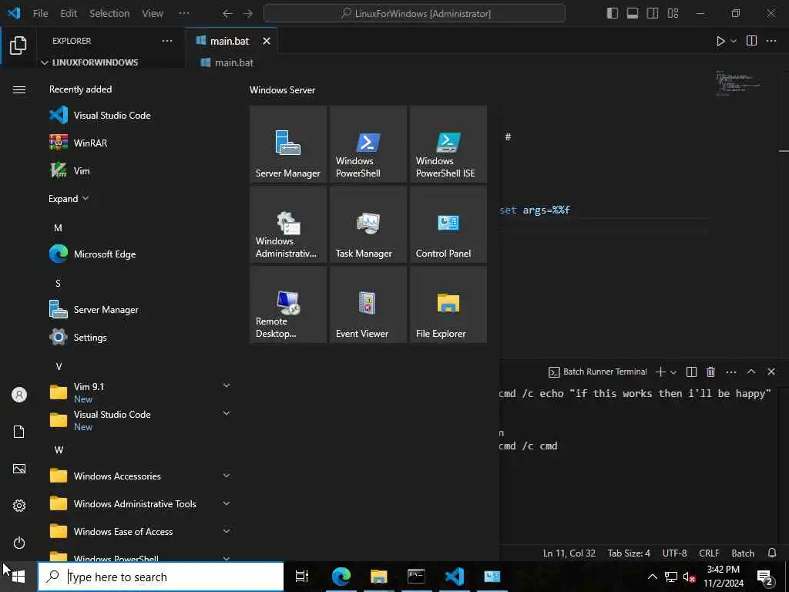
Task: Click Run code play button in editor
Action: (x=720, y=41)
